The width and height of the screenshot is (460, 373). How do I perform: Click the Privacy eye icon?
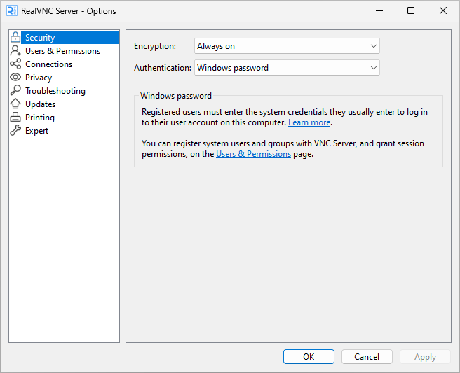point(15,77)
